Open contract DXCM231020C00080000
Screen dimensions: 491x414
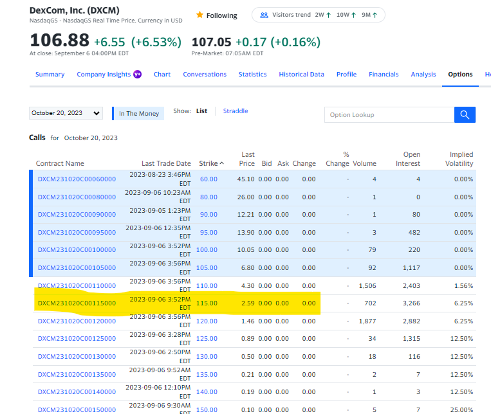[77, 197]
